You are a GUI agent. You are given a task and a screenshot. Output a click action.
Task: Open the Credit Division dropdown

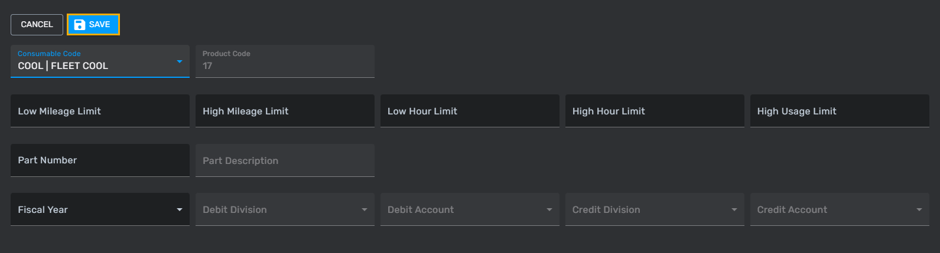[x=655, y=209]
